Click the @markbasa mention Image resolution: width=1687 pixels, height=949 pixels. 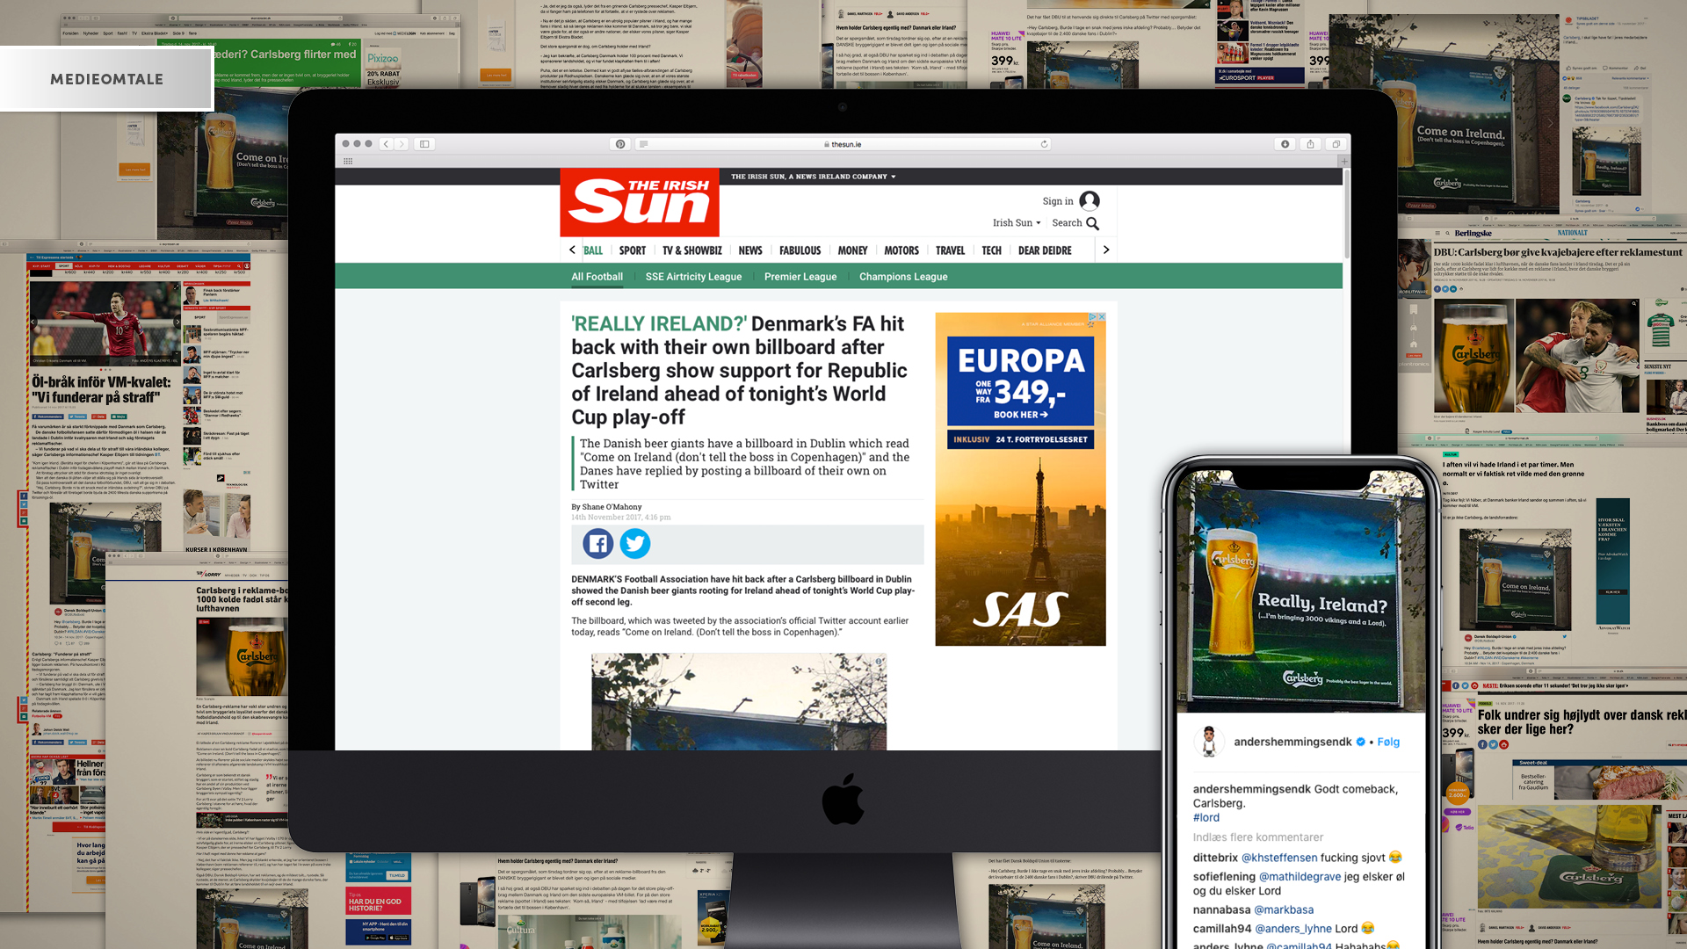point(1284,910)
